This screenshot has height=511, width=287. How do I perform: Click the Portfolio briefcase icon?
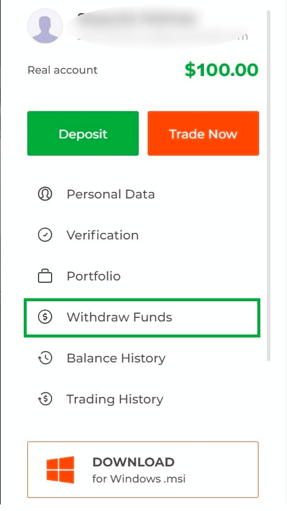[45, 276]
